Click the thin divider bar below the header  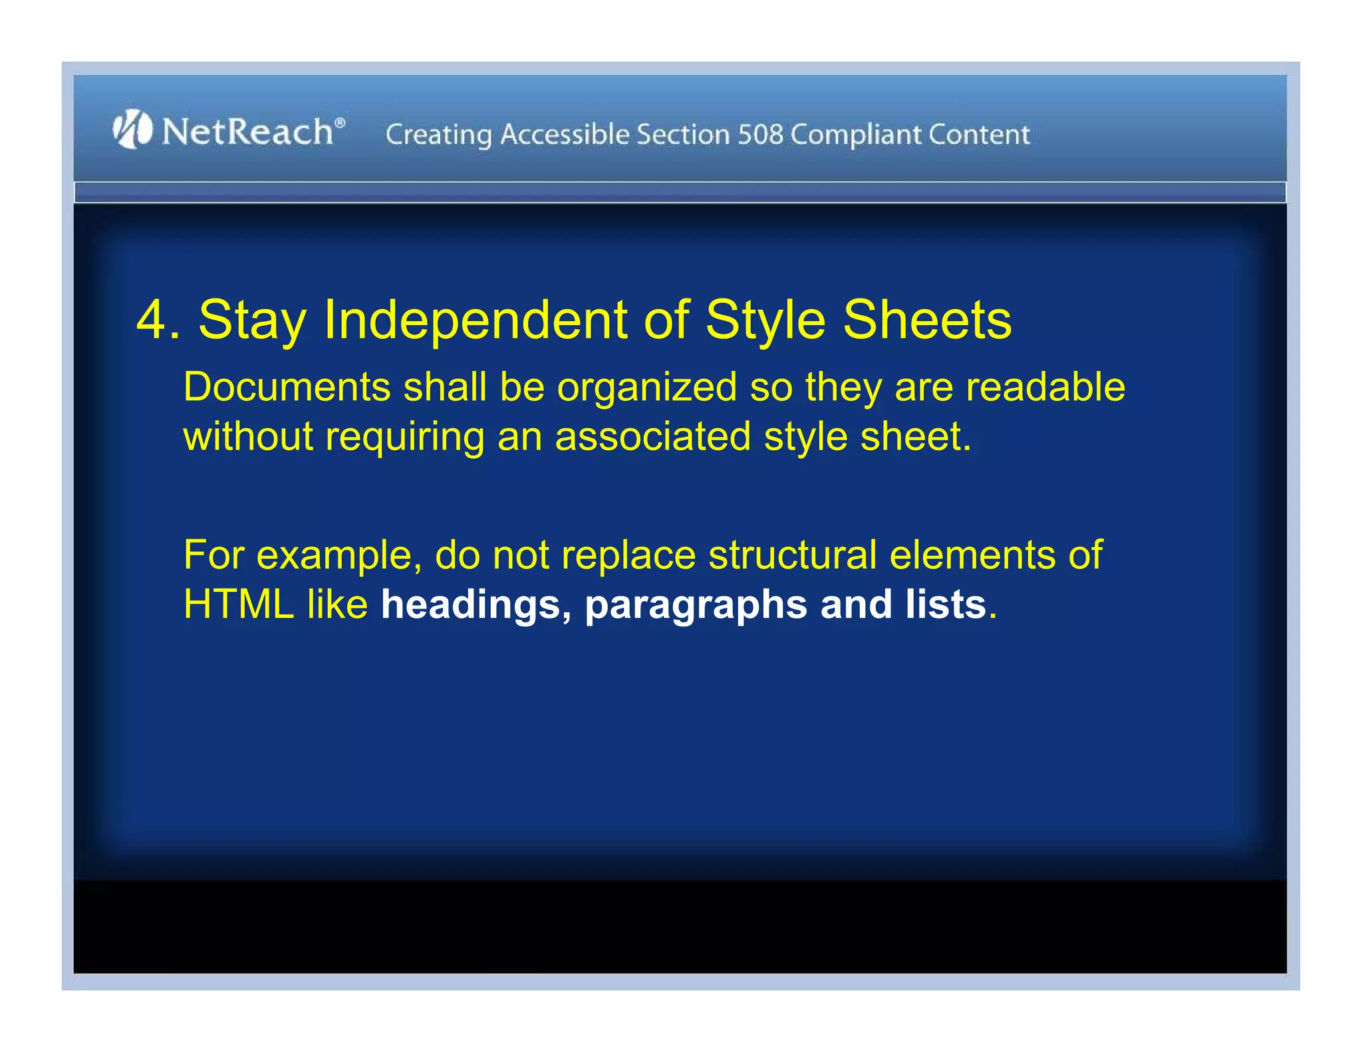pyautogui.click(x=680, y=192)
